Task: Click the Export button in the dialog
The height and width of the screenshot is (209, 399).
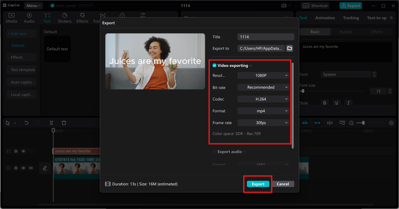Action: click(258, 184)
